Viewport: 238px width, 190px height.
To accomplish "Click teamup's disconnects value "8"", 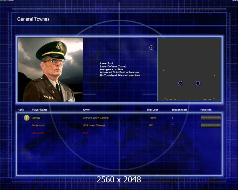I will click(173, 118).
